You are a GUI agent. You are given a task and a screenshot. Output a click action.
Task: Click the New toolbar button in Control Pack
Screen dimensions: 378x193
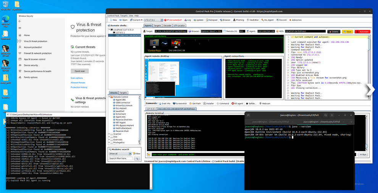coord(113,20)
